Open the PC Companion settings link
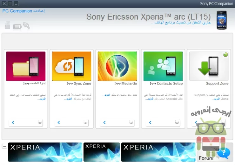 (23, 11)
